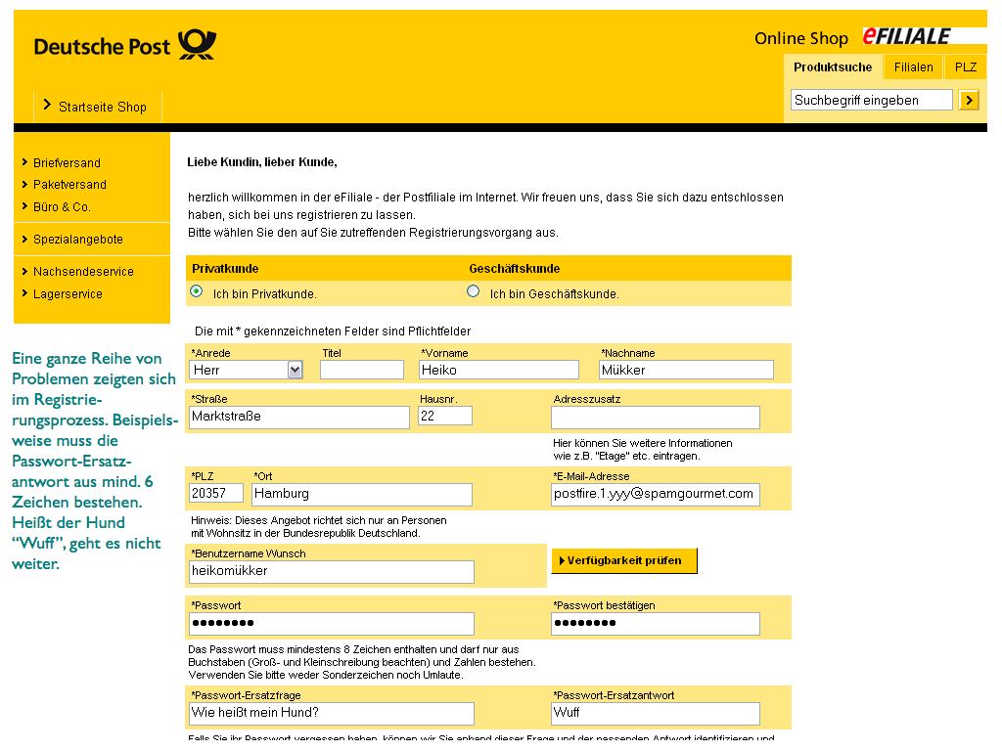Click the "Geschäftskunde" column heading

[x=515, y=269]
